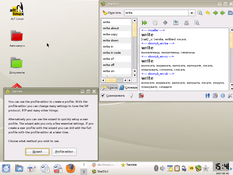Click the '<--- slovnyk_en-uk --->' dictionary header
233x175 pixels.
click(158, 74)
